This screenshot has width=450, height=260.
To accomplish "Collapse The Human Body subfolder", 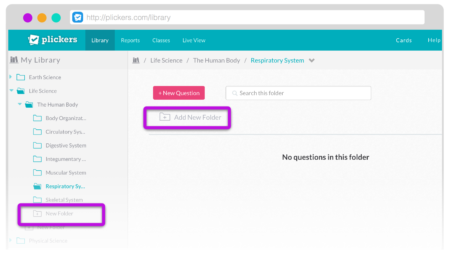I will click(20, 104).
